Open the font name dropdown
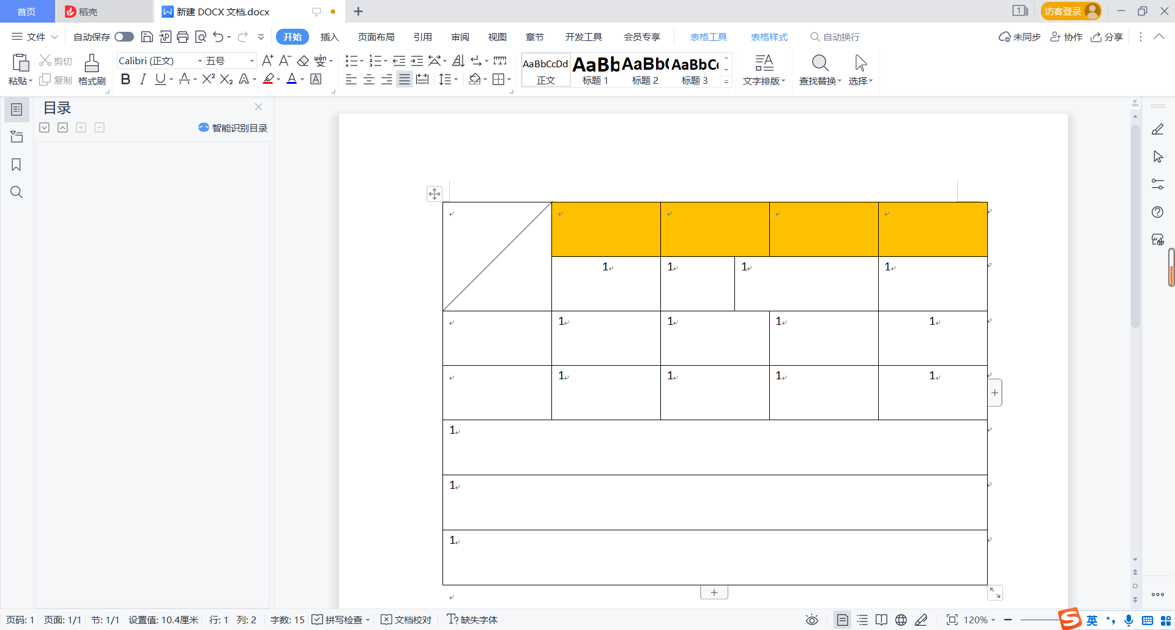 coord(200,61)
